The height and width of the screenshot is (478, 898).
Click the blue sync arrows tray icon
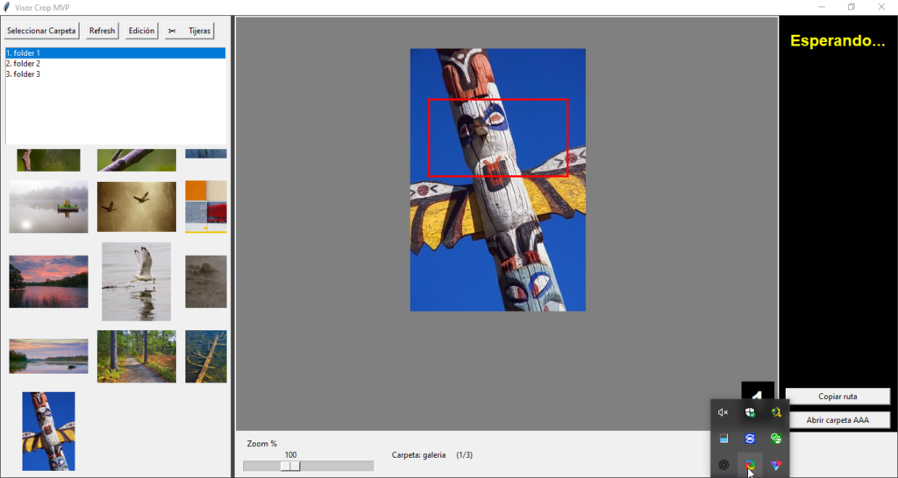pos(750,439)
